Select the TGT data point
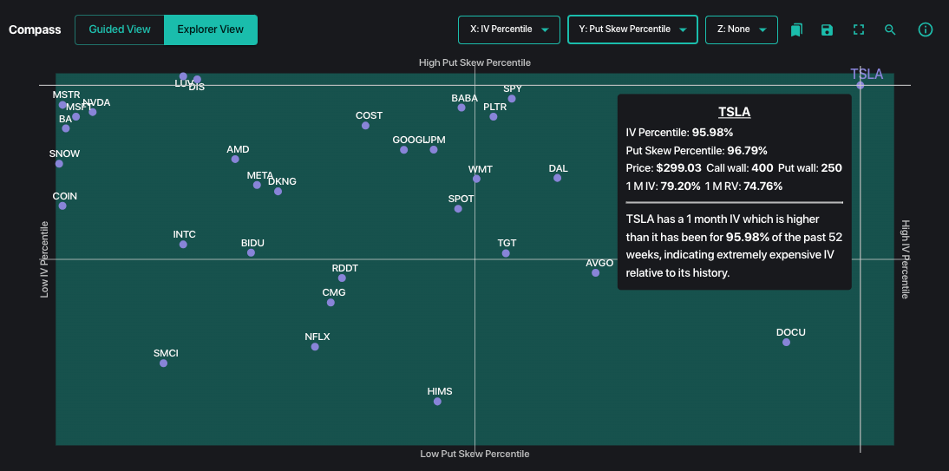 [x=506, y=253]
